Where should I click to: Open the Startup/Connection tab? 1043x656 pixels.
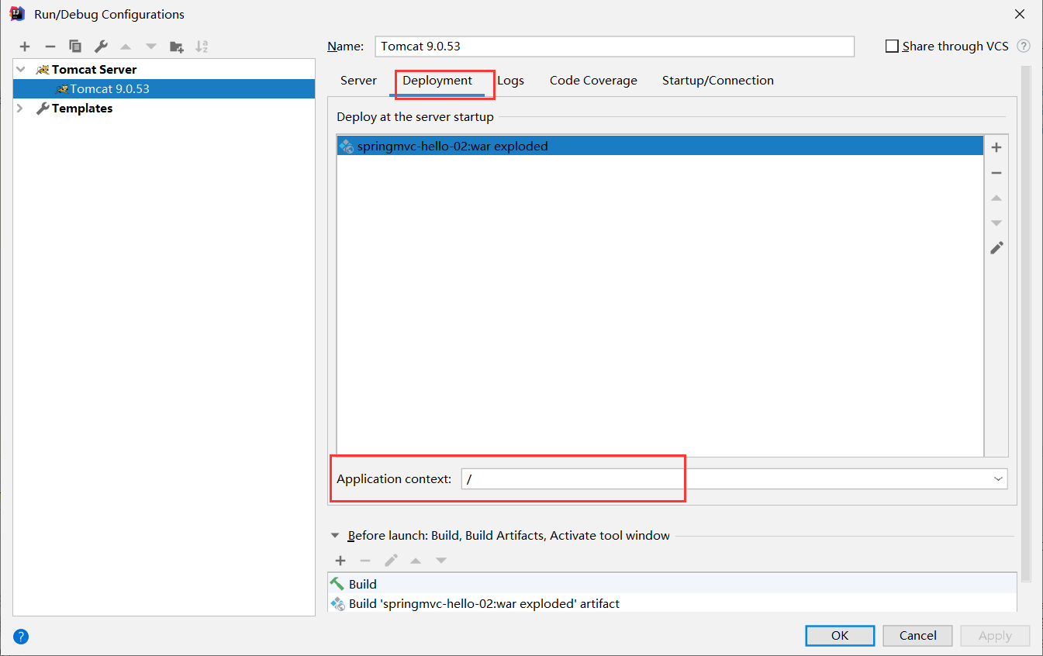pyautogui.click(x=718, y=81)
